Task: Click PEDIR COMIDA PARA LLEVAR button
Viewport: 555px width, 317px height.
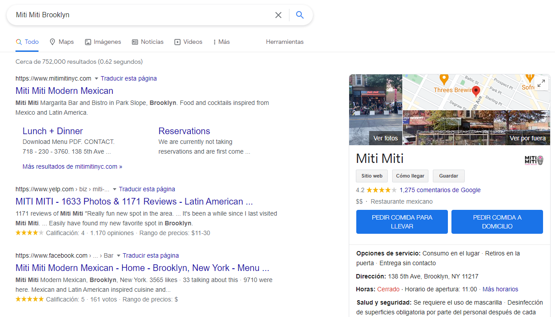Action: [x=402, y=222]
